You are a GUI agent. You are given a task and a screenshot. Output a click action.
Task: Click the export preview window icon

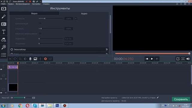178,59
